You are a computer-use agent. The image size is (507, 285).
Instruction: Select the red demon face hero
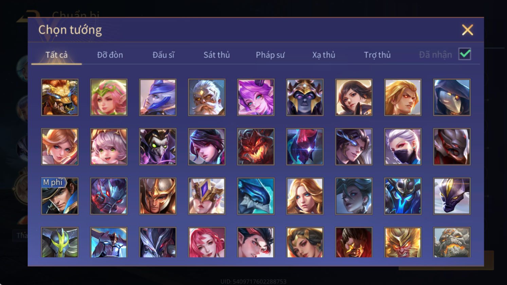coord(256,147)
